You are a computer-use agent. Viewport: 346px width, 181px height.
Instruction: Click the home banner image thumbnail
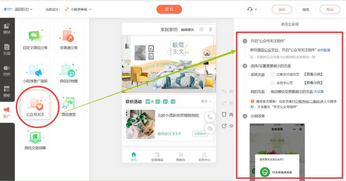point(169,62)
